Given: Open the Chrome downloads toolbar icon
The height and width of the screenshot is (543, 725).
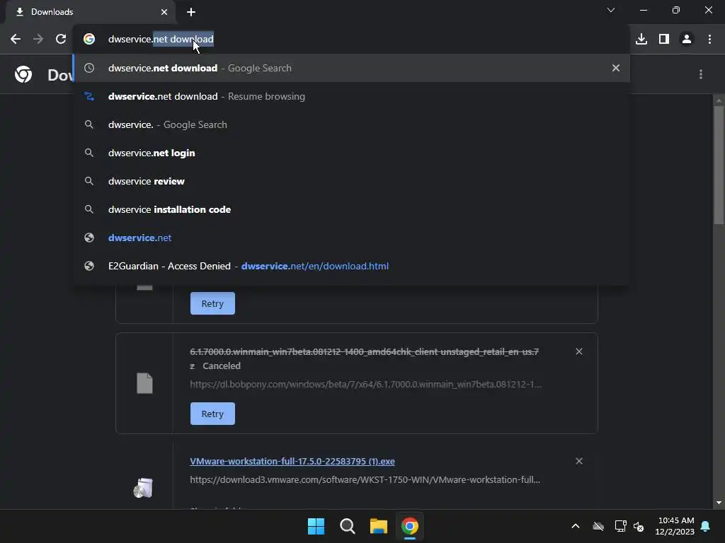Looking at the screenshot, I should coord(641,39).
